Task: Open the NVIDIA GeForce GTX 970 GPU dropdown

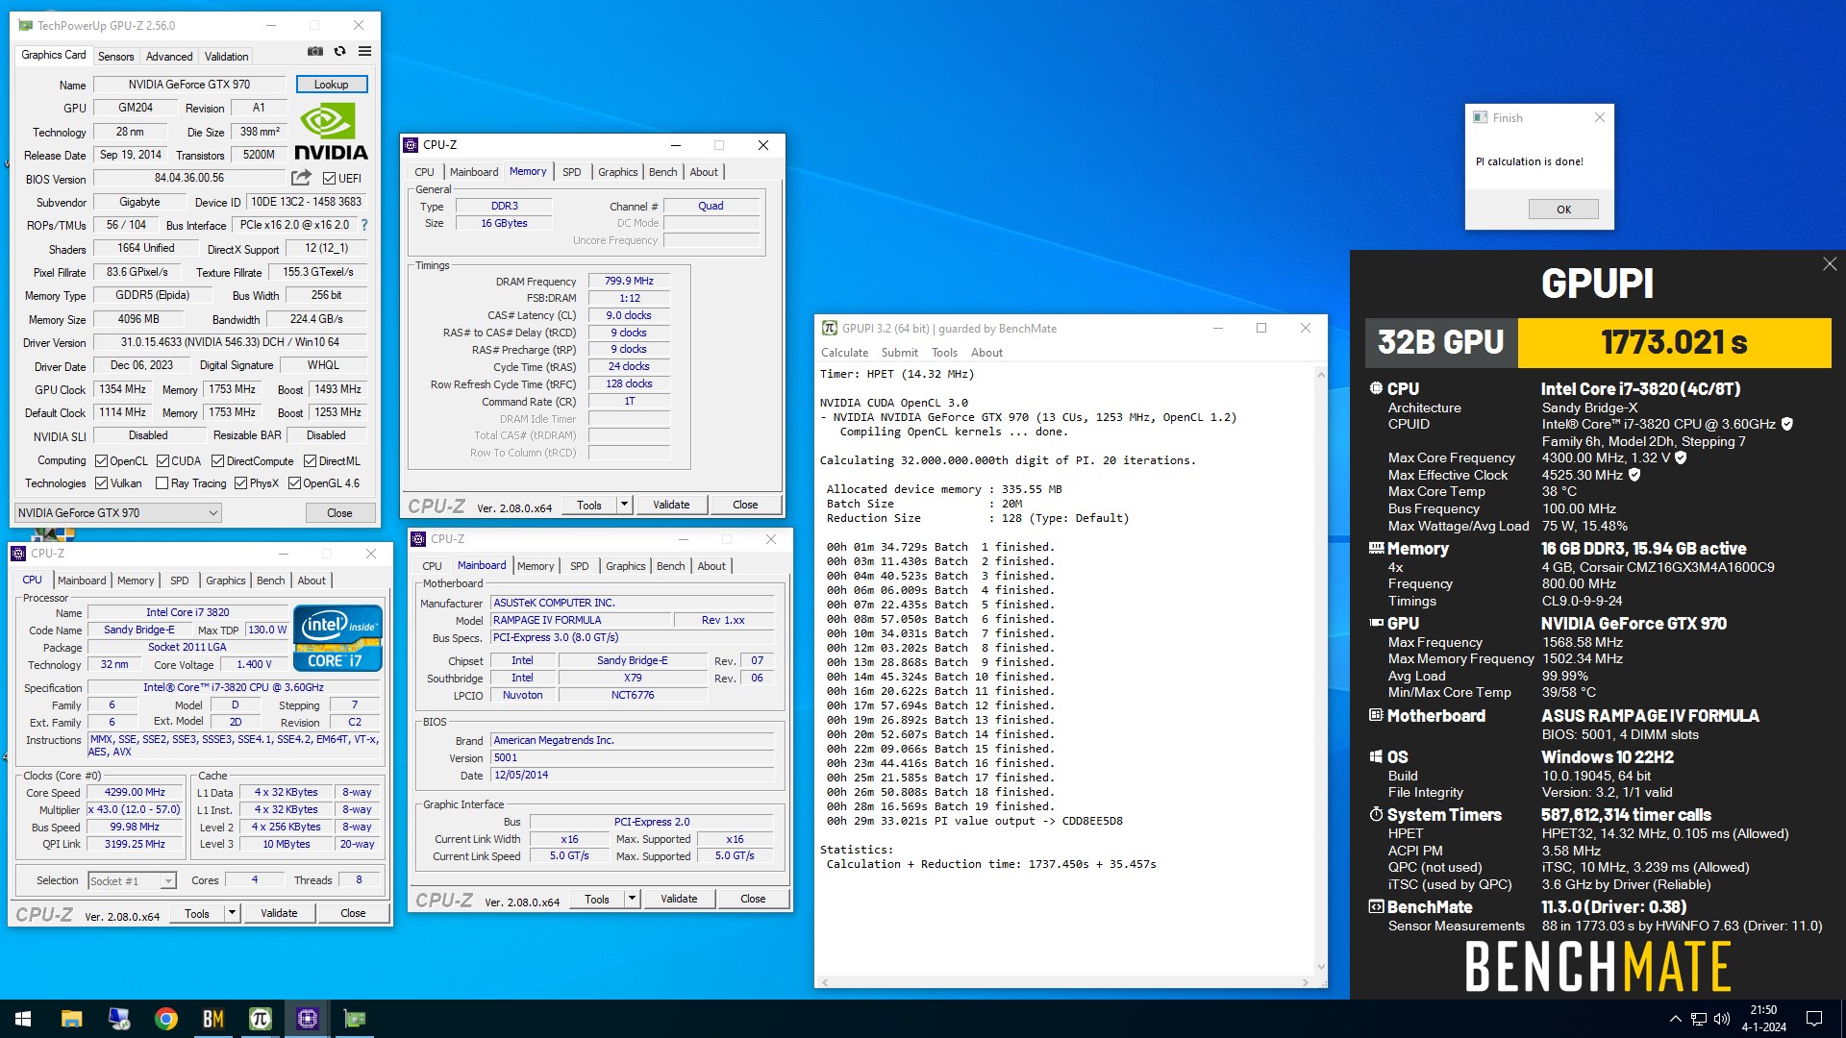Action: 118,513
